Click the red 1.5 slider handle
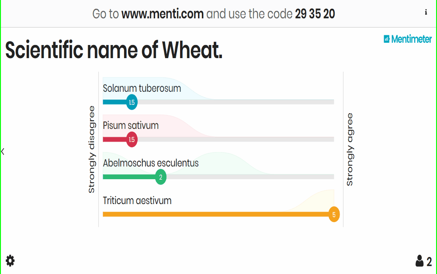 coord(132,139)
